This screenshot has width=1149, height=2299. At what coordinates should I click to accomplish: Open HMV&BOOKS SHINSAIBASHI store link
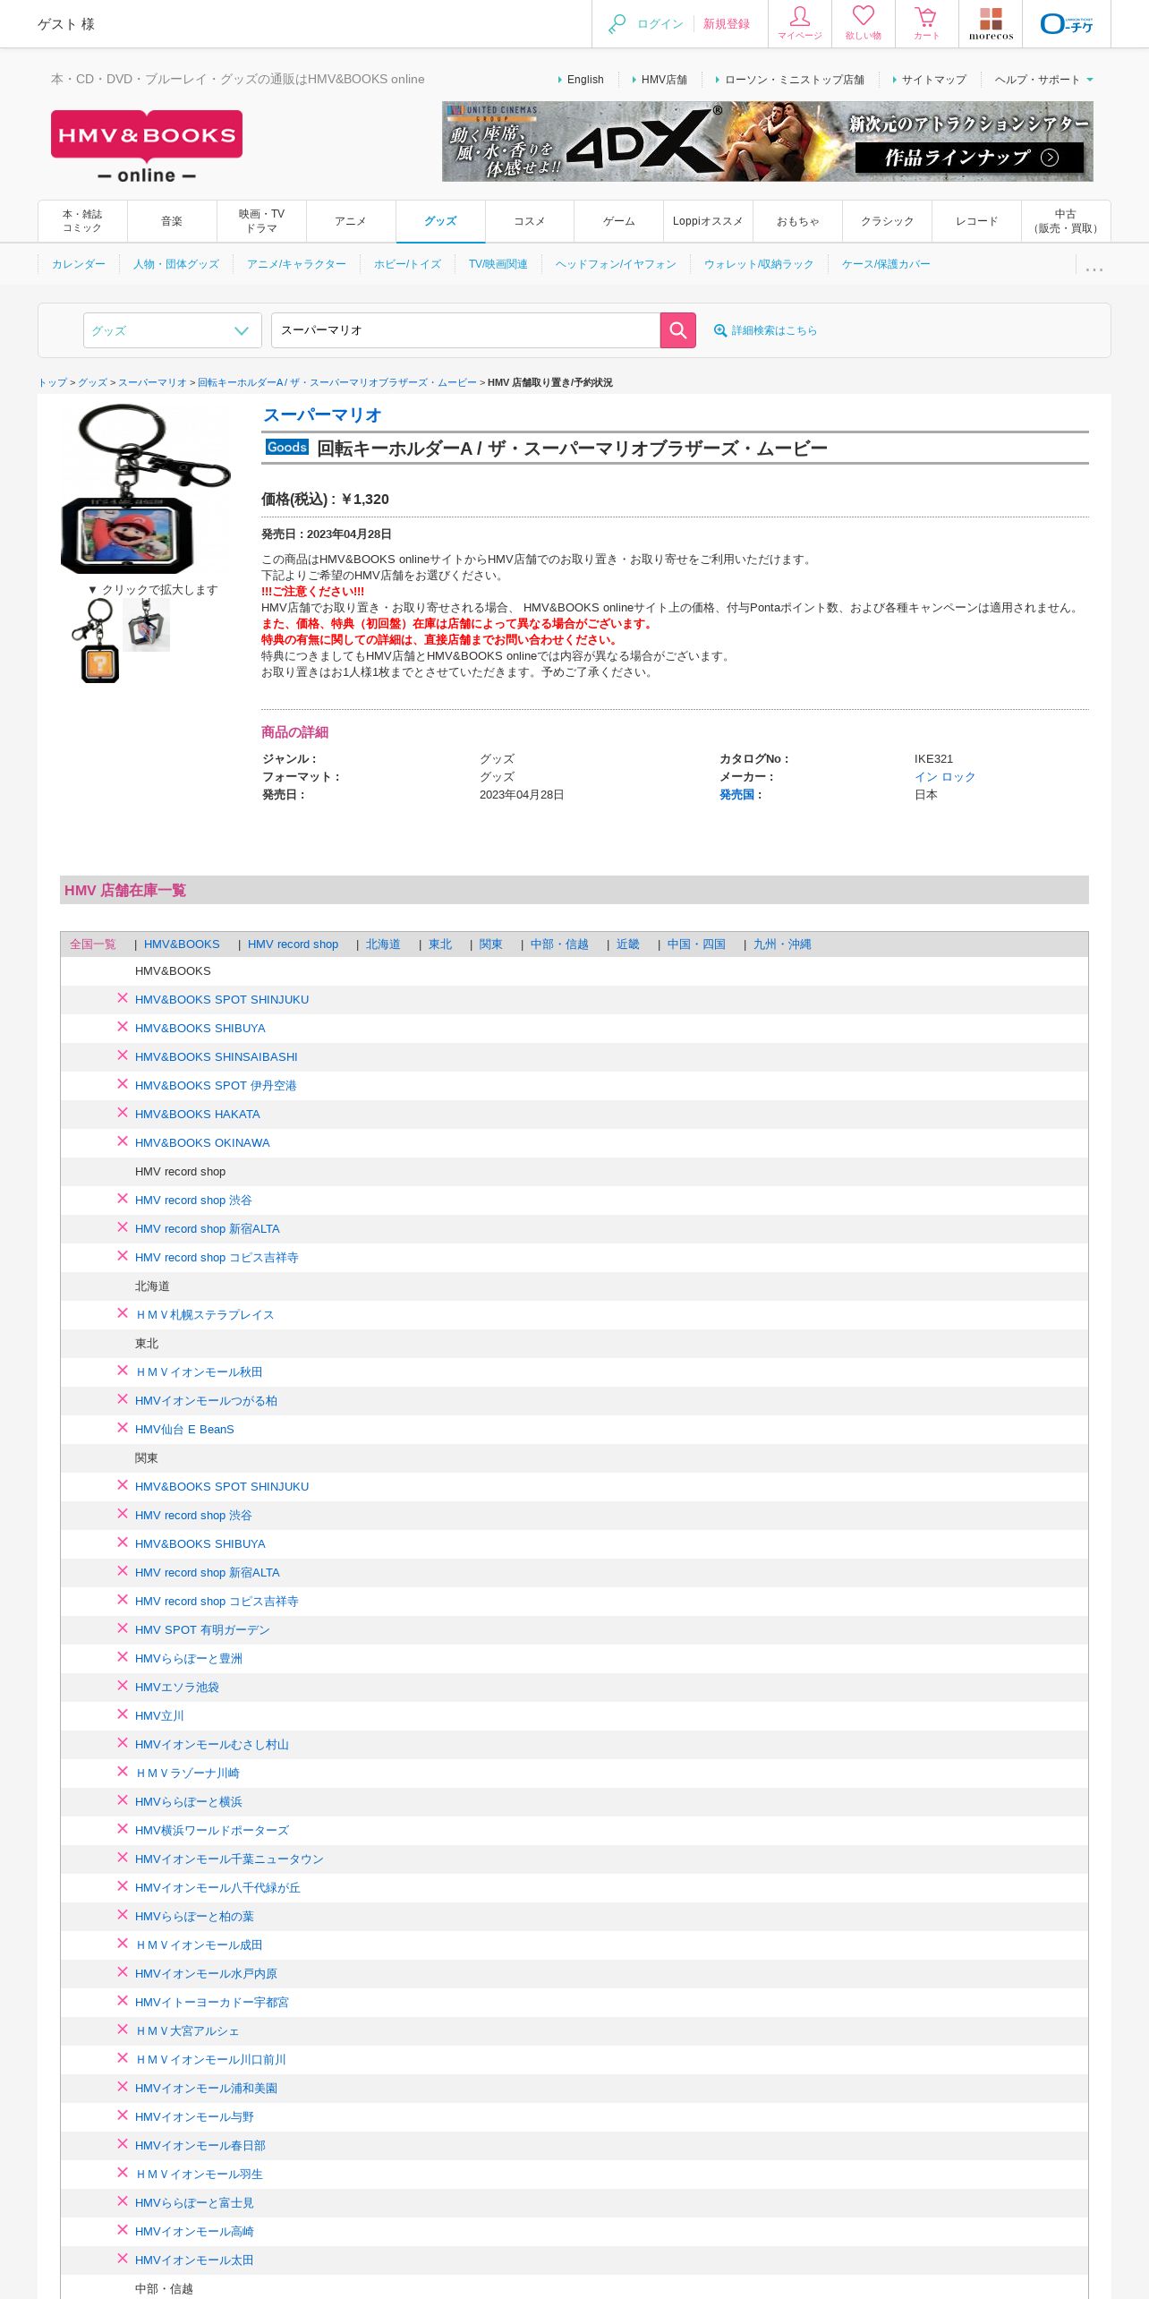click(x=217, y=1057)
